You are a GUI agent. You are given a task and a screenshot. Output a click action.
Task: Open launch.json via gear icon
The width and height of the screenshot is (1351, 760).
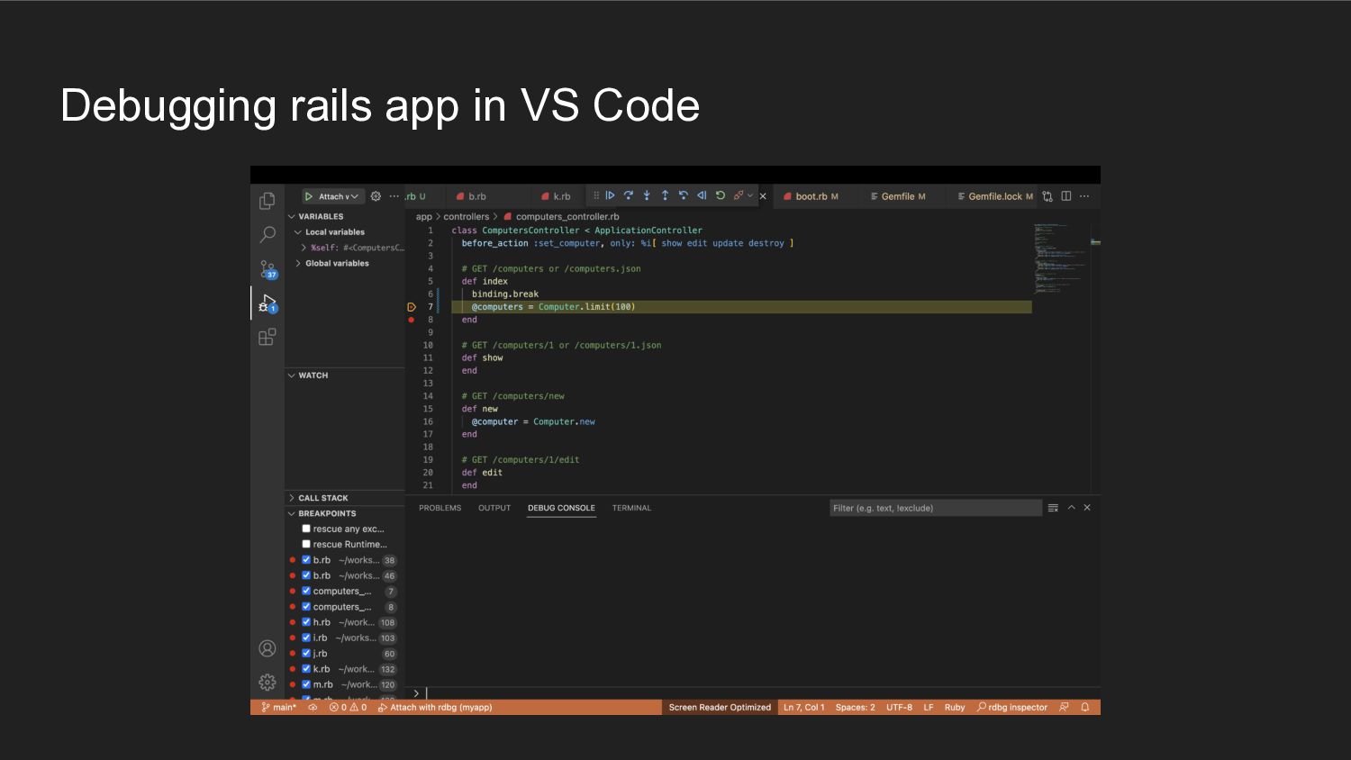(x=376, y=196)
